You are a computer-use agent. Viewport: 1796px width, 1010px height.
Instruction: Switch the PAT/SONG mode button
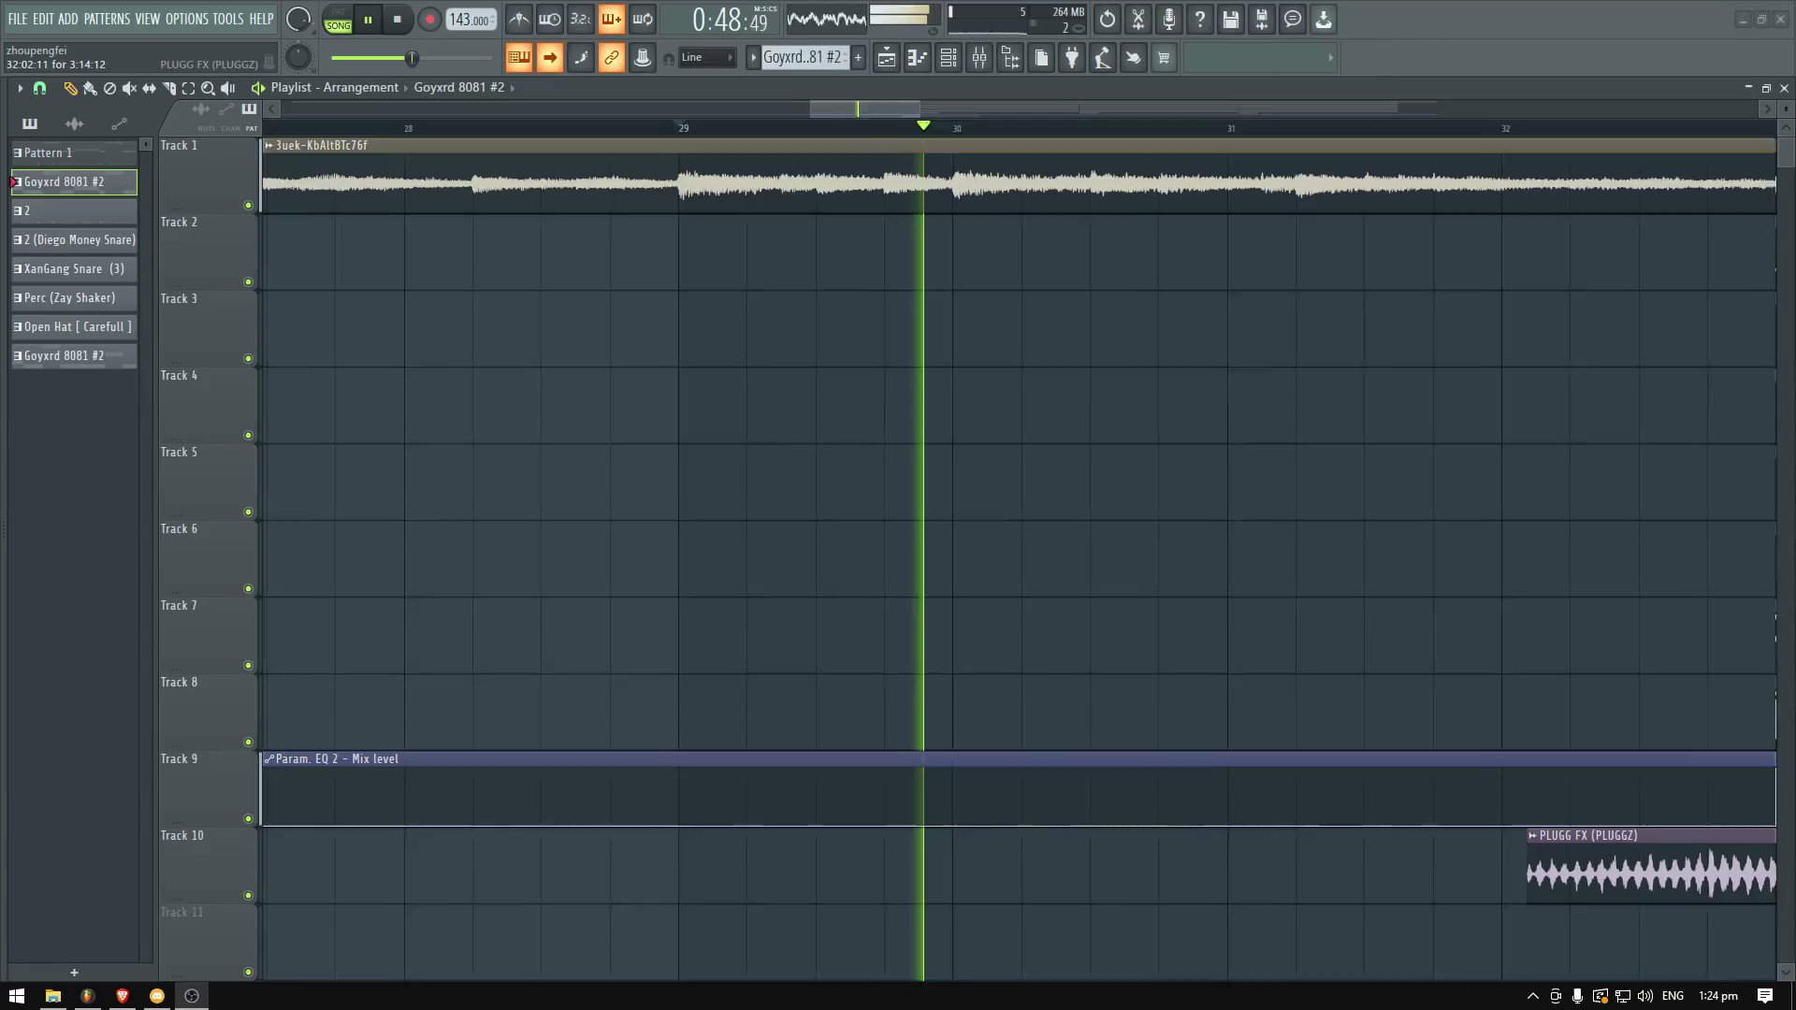click(x=338, y=20)
